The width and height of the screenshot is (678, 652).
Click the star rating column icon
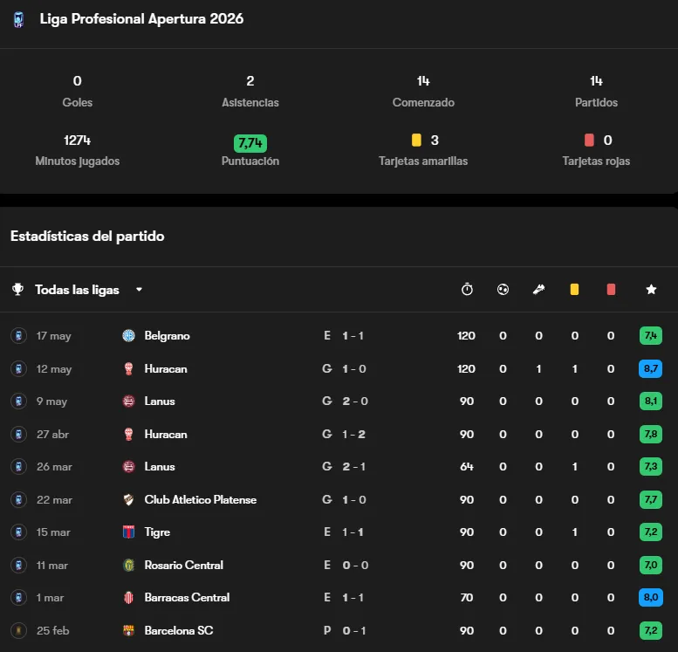[651, 289]
